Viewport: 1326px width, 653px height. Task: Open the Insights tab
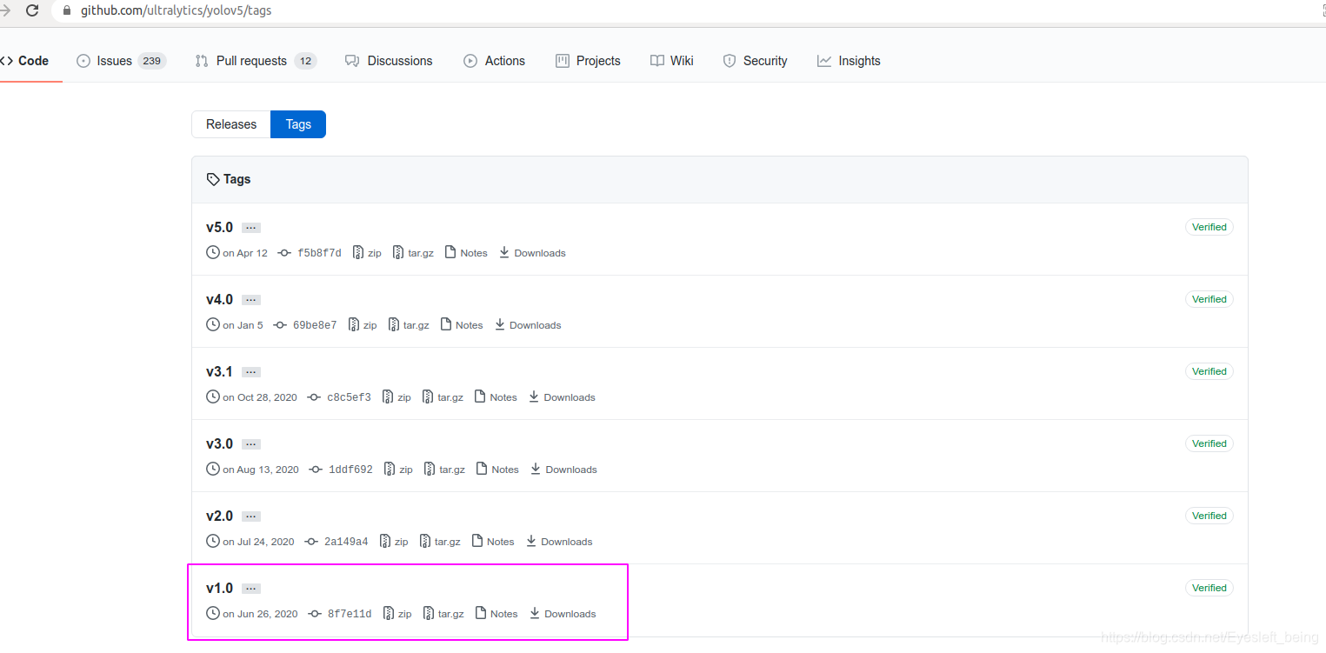pos(849,61)
